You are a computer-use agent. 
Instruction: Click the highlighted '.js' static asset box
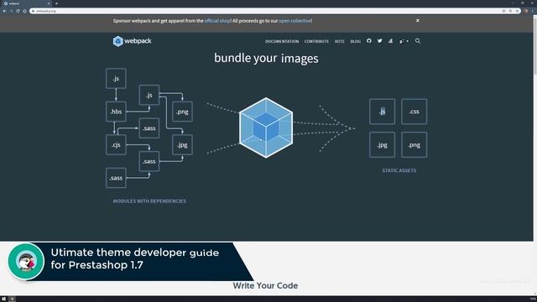pyautogui.click(x=383, y=112)
